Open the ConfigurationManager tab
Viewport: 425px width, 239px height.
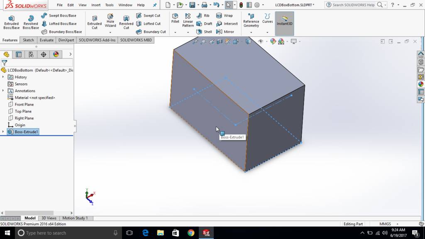31,54
